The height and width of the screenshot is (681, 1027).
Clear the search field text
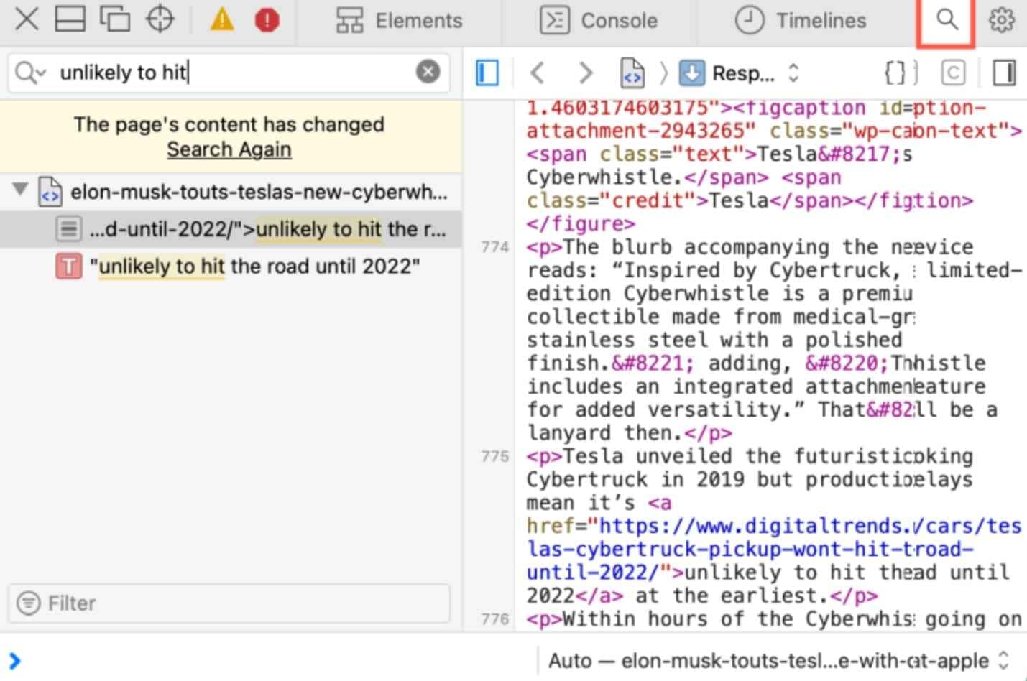[x=428, y=72]
